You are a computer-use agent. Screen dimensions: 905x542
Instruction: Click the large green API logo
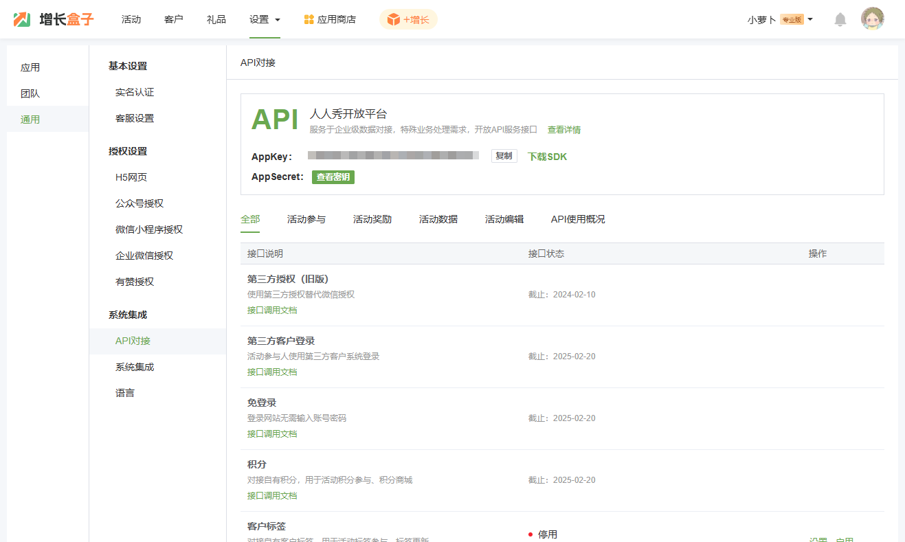pyautogui.click(x=274, y=119)
